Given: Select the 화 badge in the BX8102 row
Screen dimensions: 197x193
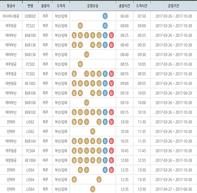Looking at the screenshot, I should click(x=80, y=112).
